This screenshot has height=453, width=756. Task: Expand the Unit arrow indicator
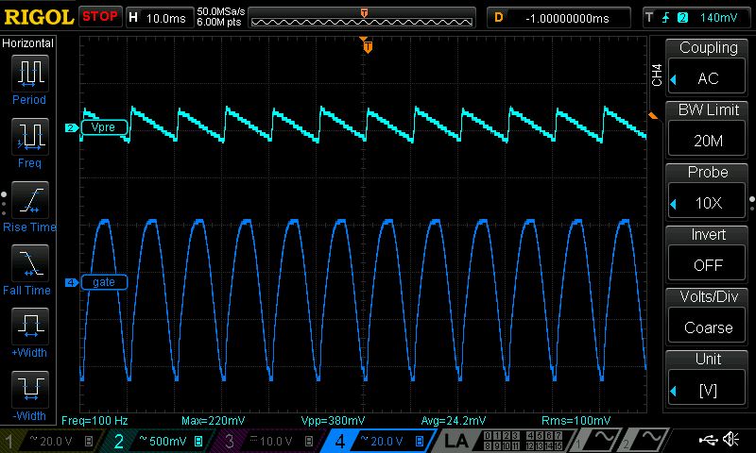pyautogui.click(x=674, y=391)
